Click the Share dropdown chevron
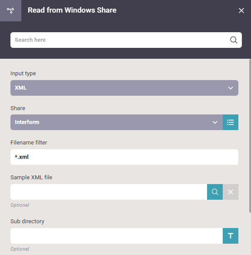This screenshot has height=255, width=251. [215, 122]
